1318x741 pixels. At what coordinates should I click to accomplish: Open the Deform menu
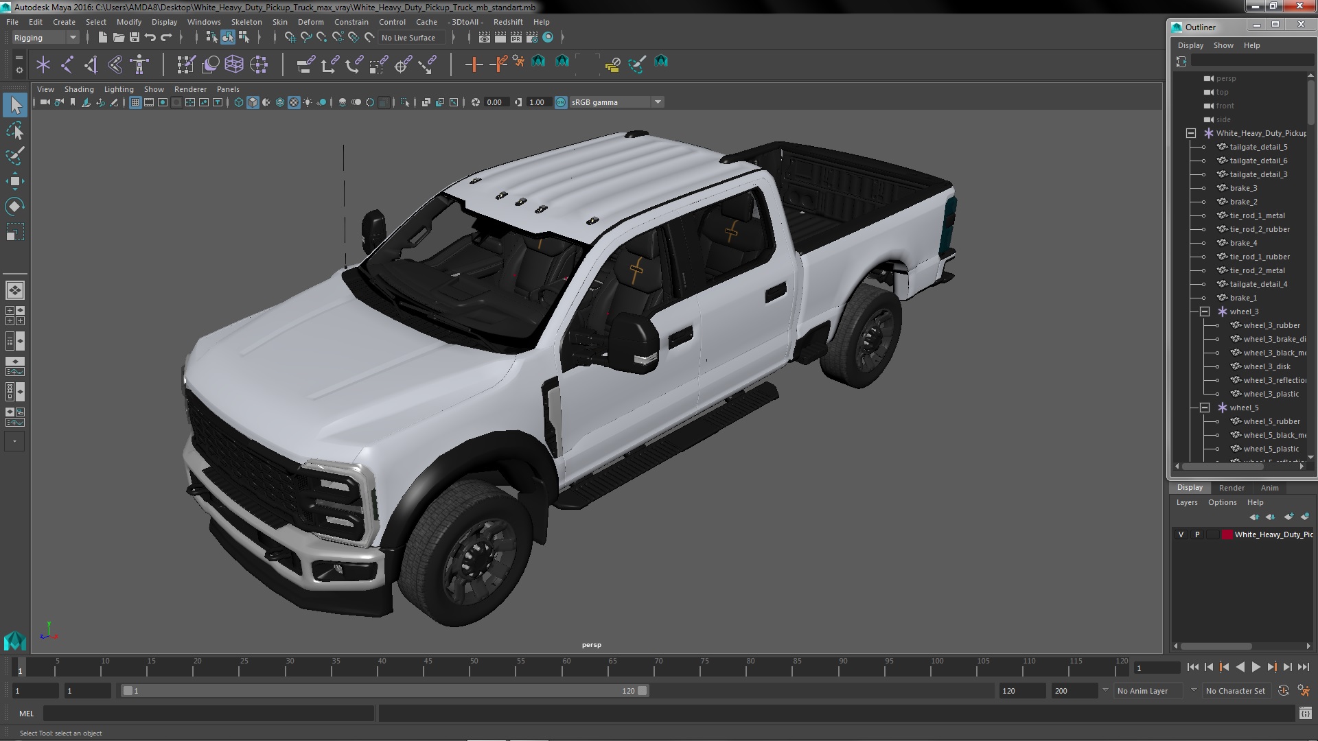(310, 22)
